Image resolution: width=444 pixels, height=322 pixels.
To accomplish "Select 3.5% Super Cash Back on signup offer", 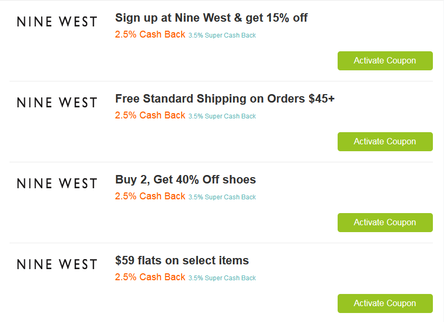I will (222, 35).
